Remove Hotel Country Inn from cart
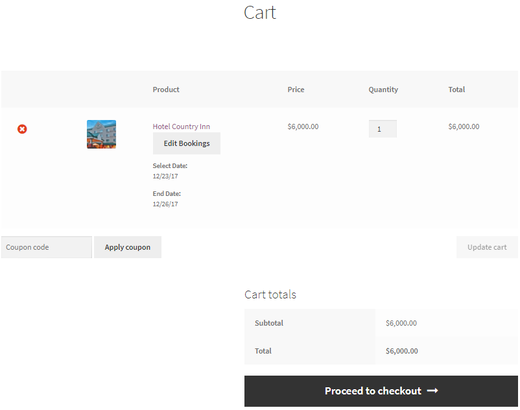520x410 pixels. [x=22, y=129]
